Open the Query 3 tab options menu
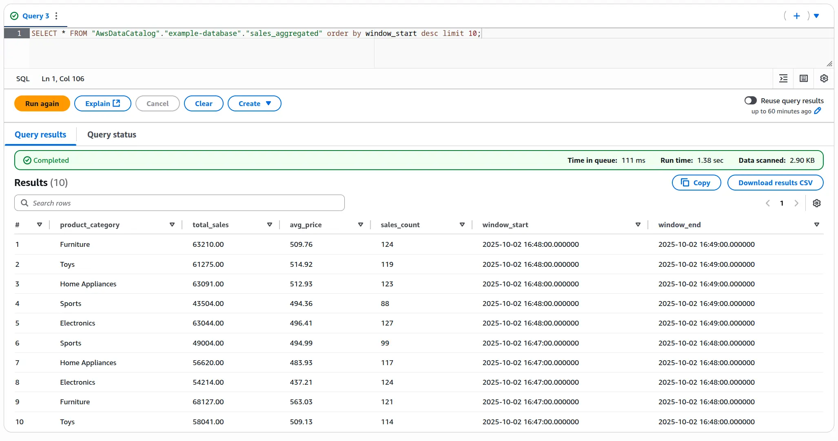Viewport: 838px width, 441px height. point(56,16)
